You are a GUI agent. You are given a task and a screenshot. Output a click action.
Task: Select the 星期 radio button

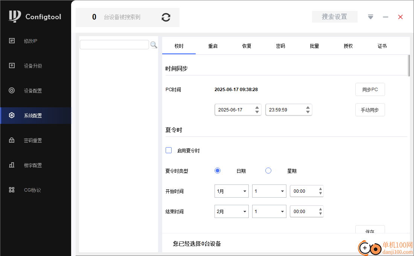(x=268, y=171)
